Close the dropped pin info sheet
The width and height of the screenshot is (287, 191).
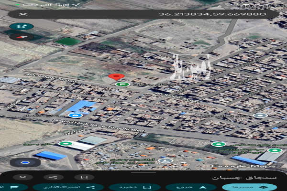(22, 177)
